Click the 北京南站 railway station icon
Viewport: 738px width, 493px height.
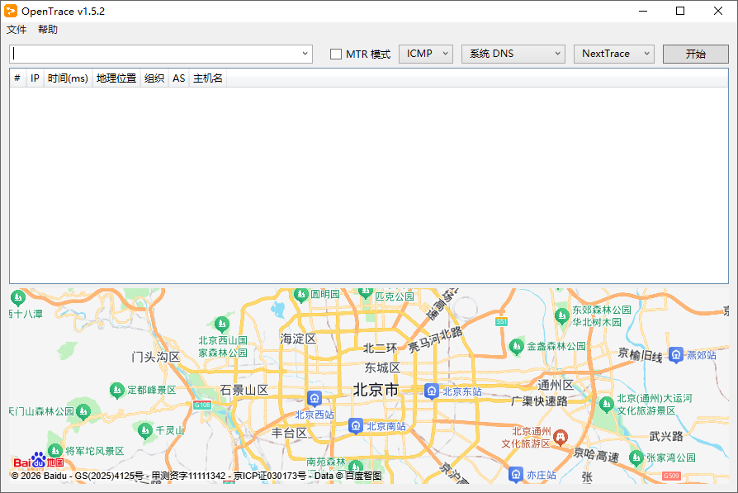356,426
